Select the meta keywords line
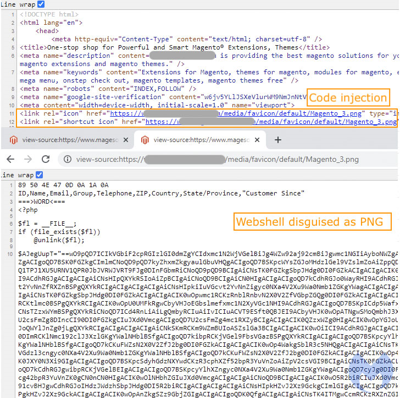 coord(209,76)
